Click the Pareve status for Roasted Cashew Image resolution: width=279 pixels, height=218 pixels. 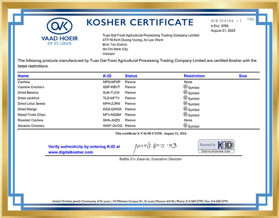[130, 120]
